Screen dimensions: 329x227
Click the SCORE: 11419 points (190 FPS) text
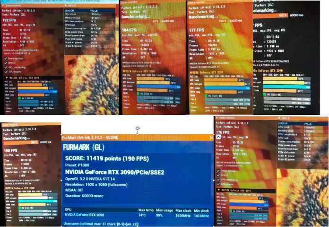click(107, 158)
